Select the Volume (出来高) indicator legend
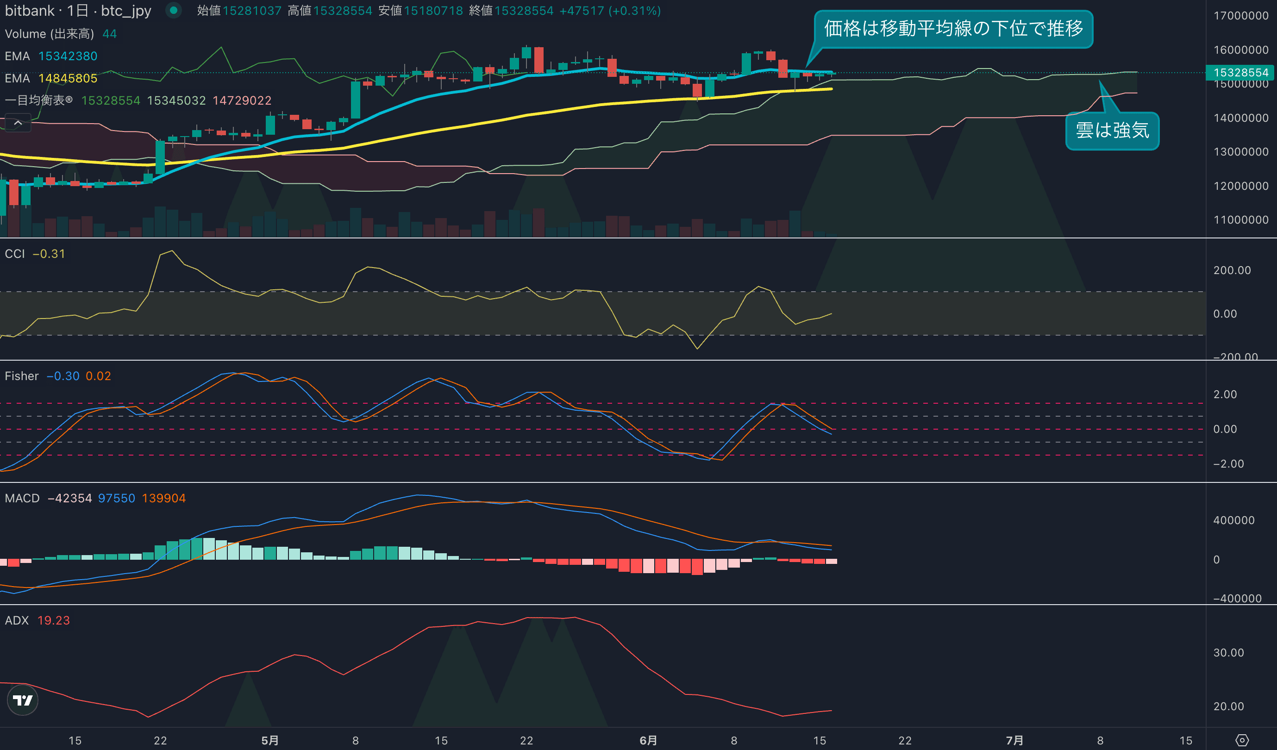Screen dimensions: 1277x750 49,34
